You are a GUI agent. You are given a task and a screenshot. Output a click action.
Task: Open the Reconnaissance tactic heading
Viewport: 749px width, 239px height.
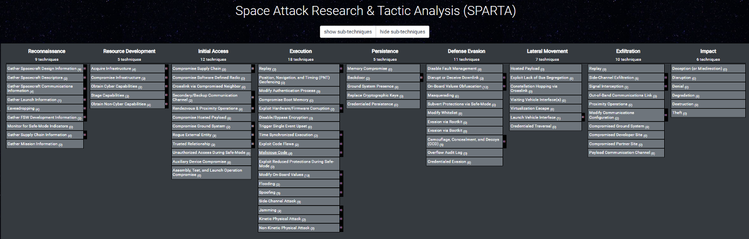(46, 51)
